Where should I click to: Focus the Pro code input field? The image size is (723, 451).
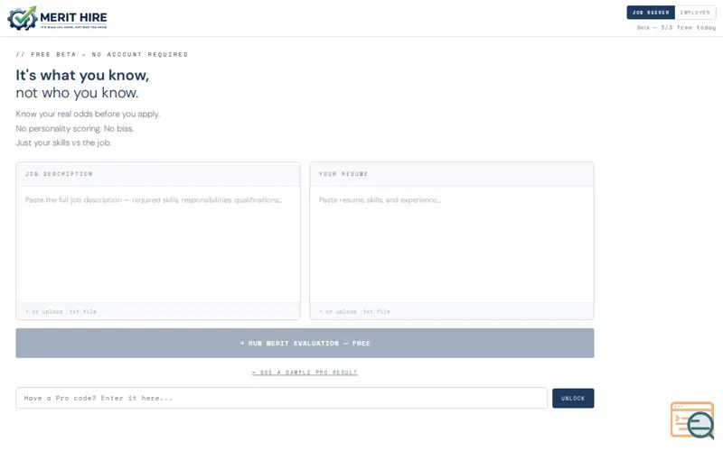click(282, 398)
